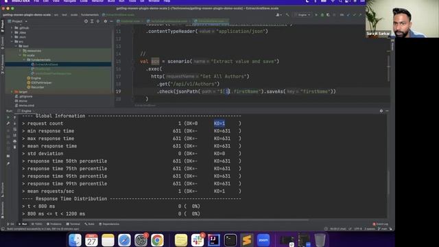
Task: Open the Event Log button
Action: [381, 224]
